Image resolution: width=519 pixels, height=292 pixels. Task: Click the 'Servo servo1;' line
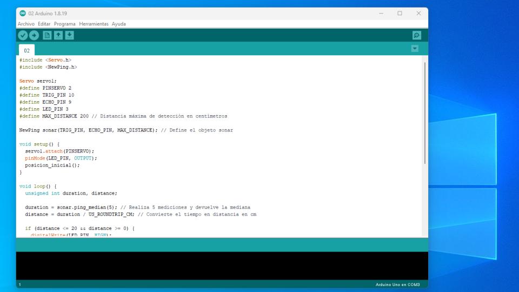click(38, 81)
